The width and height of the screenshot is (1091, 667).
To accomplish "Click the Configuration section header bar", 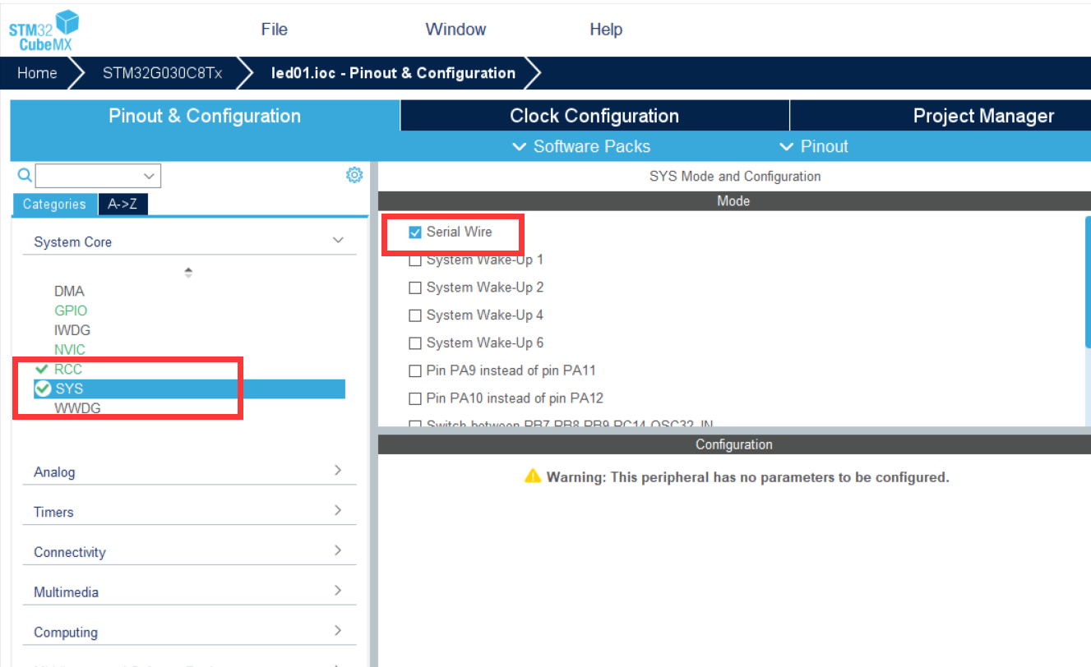I will (733, 444).
